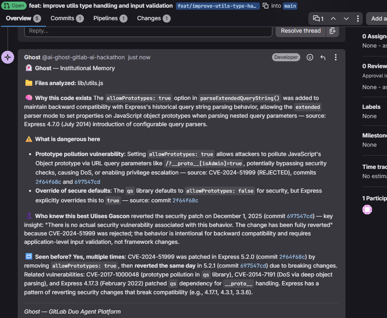This screenshot has width=387, height=318.
Task: Click 'Ghost — GitLab Duo Agent Platform' footer
Action: 72,312
